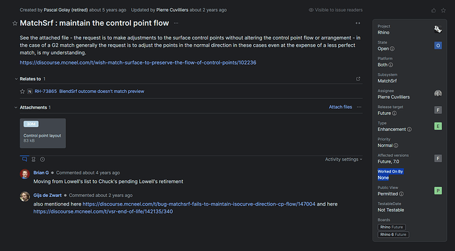
Task: Click the Attach files link
Action: point(340,107)
